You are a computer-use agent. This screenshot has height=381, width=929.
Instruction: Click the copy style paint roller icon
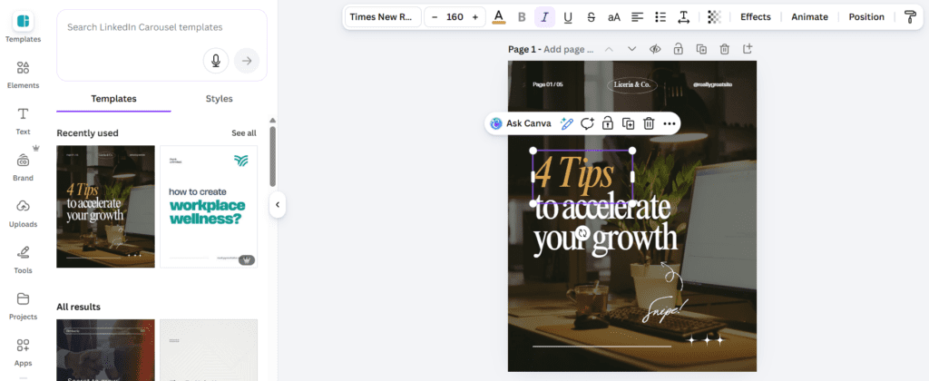tap(910, 17)
